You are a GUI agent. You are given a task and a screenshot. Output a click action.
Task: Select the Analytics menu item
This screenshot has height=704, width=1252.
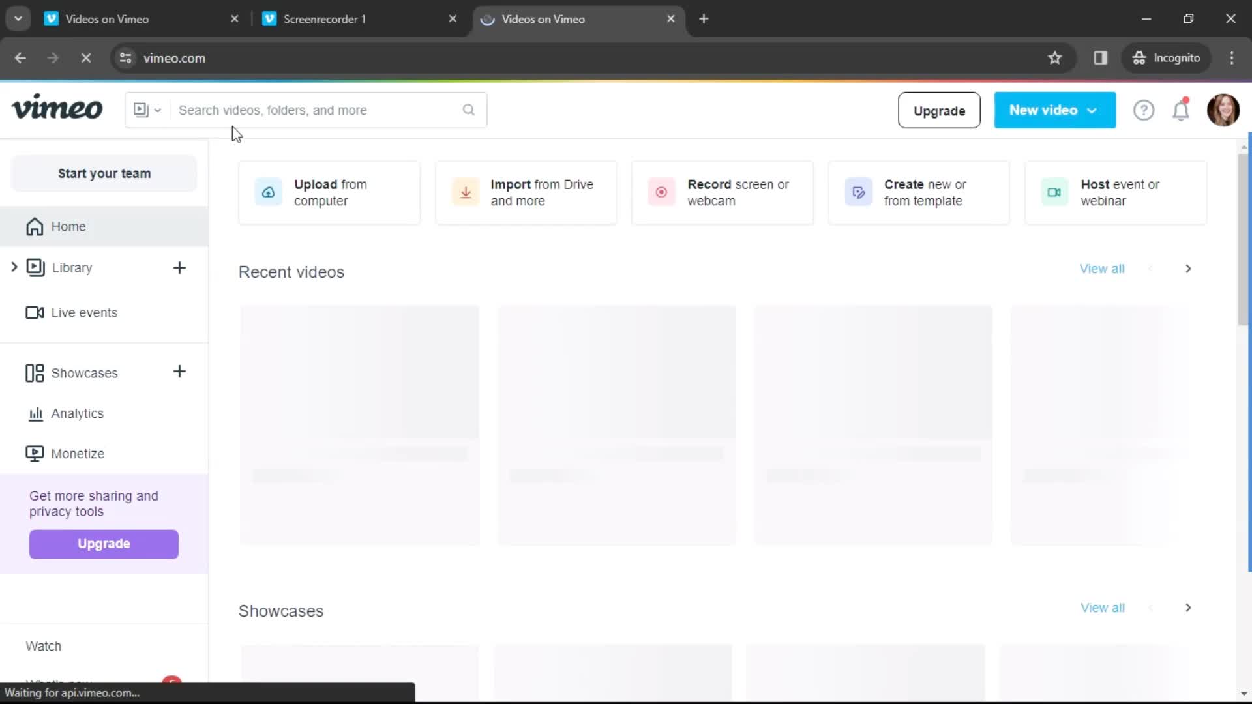point(78,413)
